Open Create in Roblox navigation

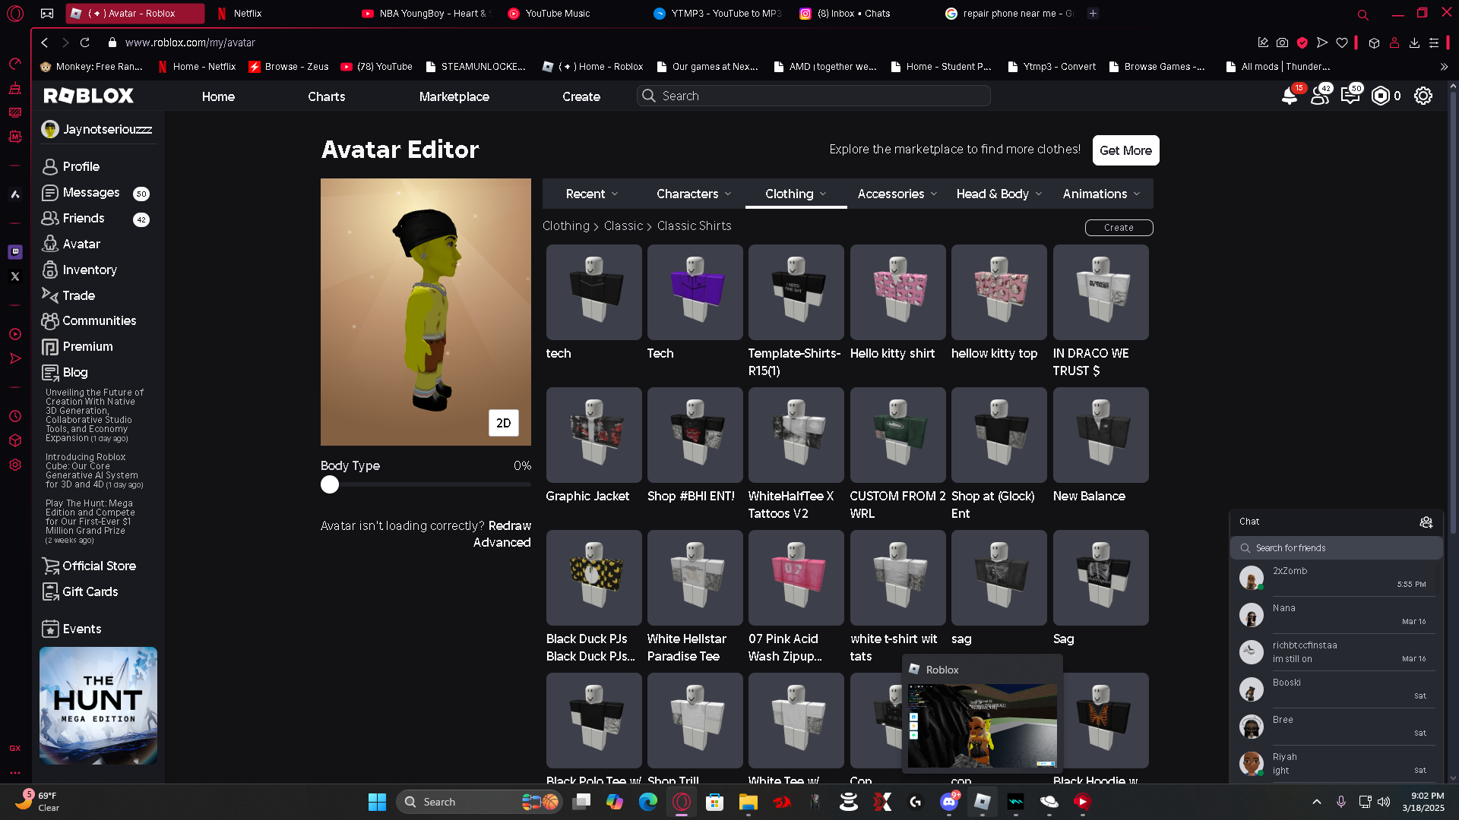[581, 96]
